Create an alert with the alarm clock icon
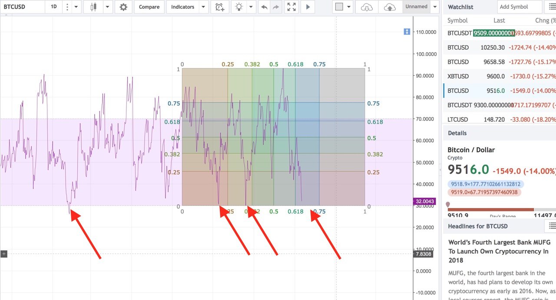 pos(220,7)
